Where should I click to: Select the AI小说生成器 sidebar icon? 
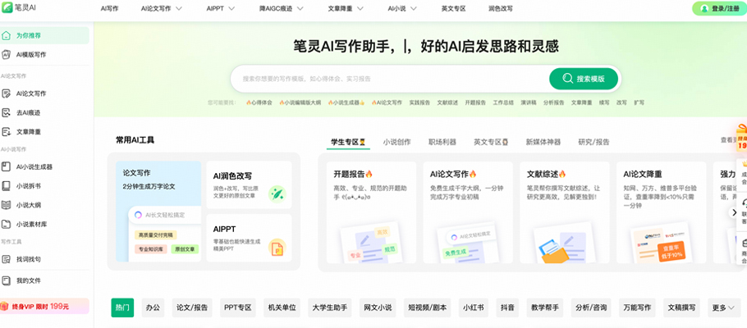[x=7, y=166]
